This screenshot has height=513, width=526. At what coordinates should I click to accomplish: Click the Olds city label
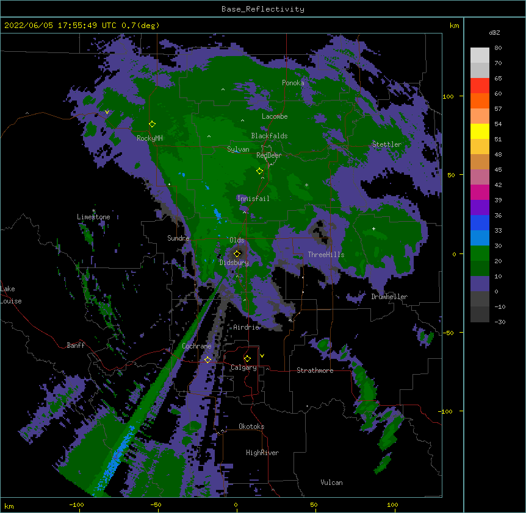[x=237, y=240]
